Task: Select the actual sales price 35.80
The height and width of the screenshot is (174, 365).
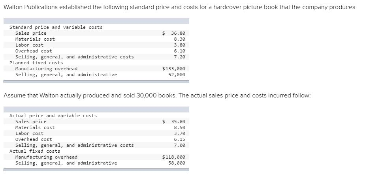Action: 178,122
